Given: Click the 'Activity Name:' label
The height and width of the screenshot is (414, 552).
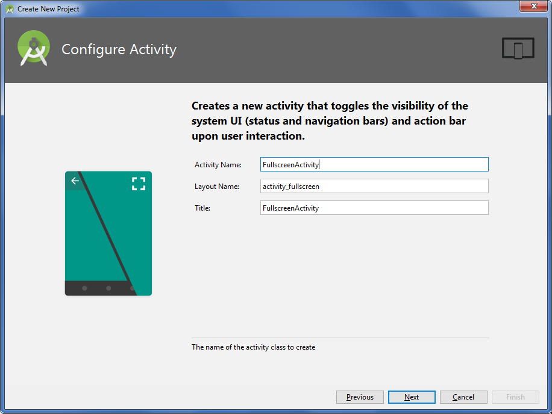Looking at the screenshot, I should 218,165.
